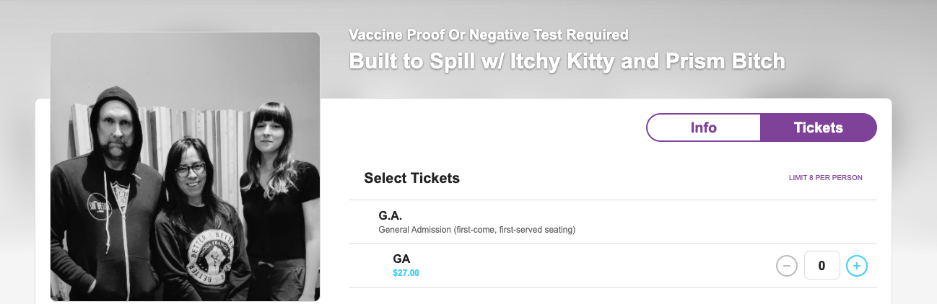Viewport: 937px width, 304px height.
Task: Select the GA ticket name
Action: coord(401,259)
